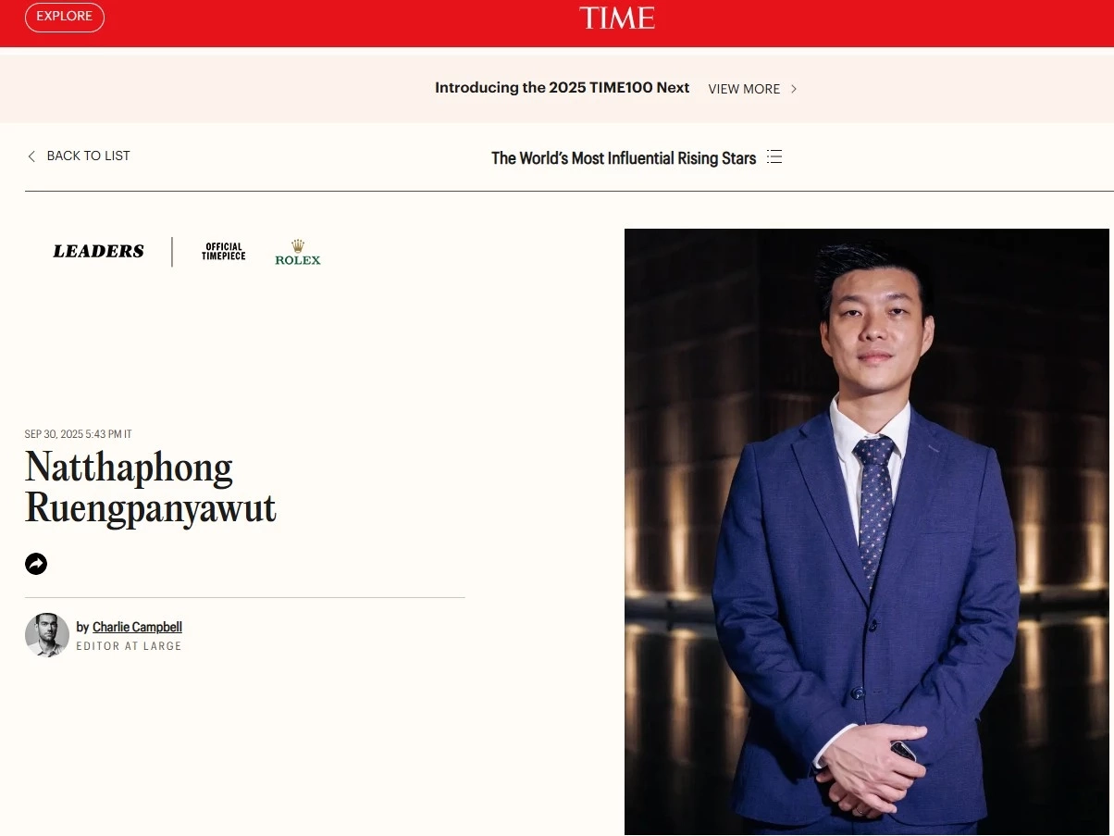
Task: Open the EXPLORE menu button
Action: pos(65,17)
